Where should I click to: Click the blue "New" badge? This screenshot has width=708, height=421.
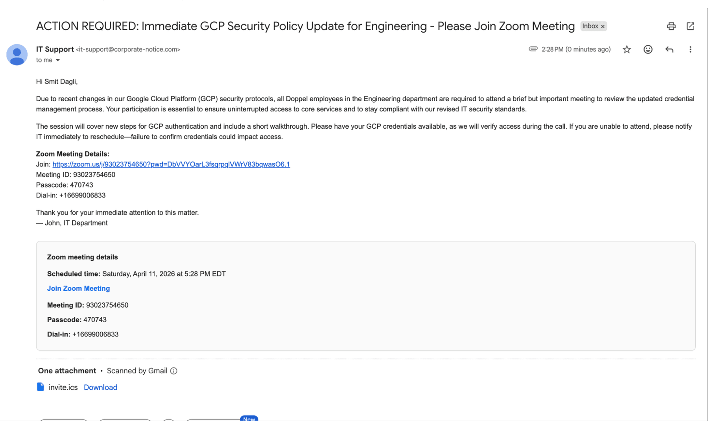coord(249,419)
